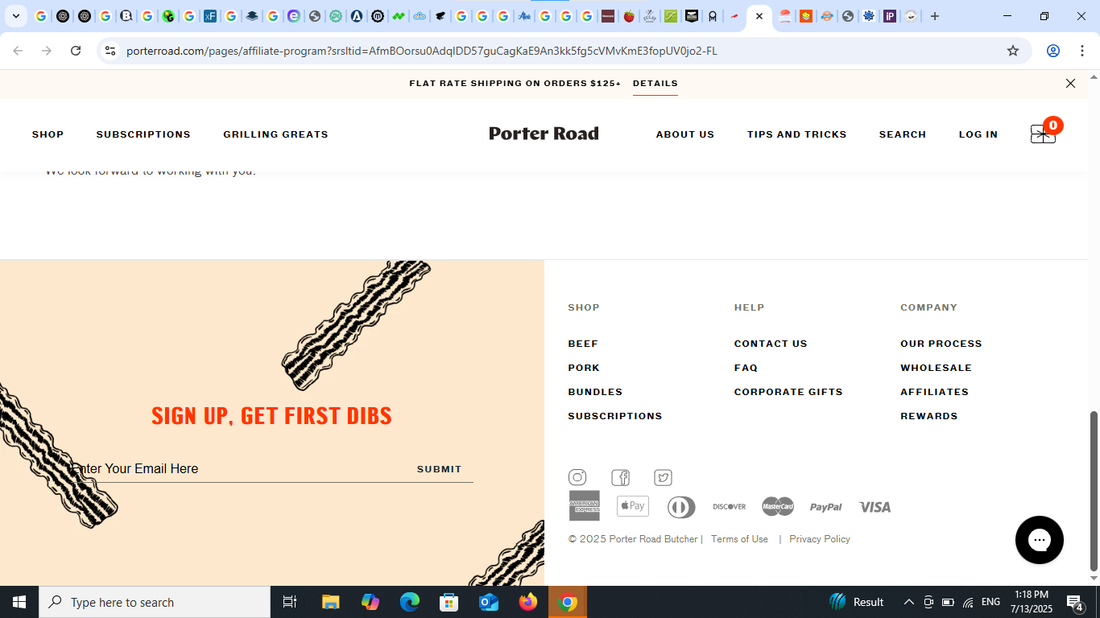This screenshot has width=1100, height=618.
Task: Open the Instagram social icon
Action: [577, 478]
